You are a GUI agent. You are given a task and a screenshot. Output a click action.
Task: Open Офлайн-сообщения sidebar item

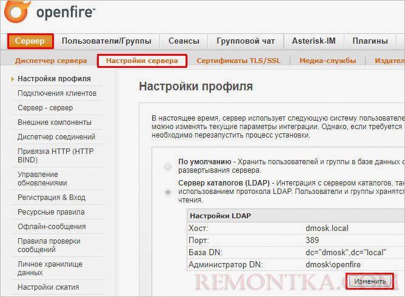pos(52,227)
